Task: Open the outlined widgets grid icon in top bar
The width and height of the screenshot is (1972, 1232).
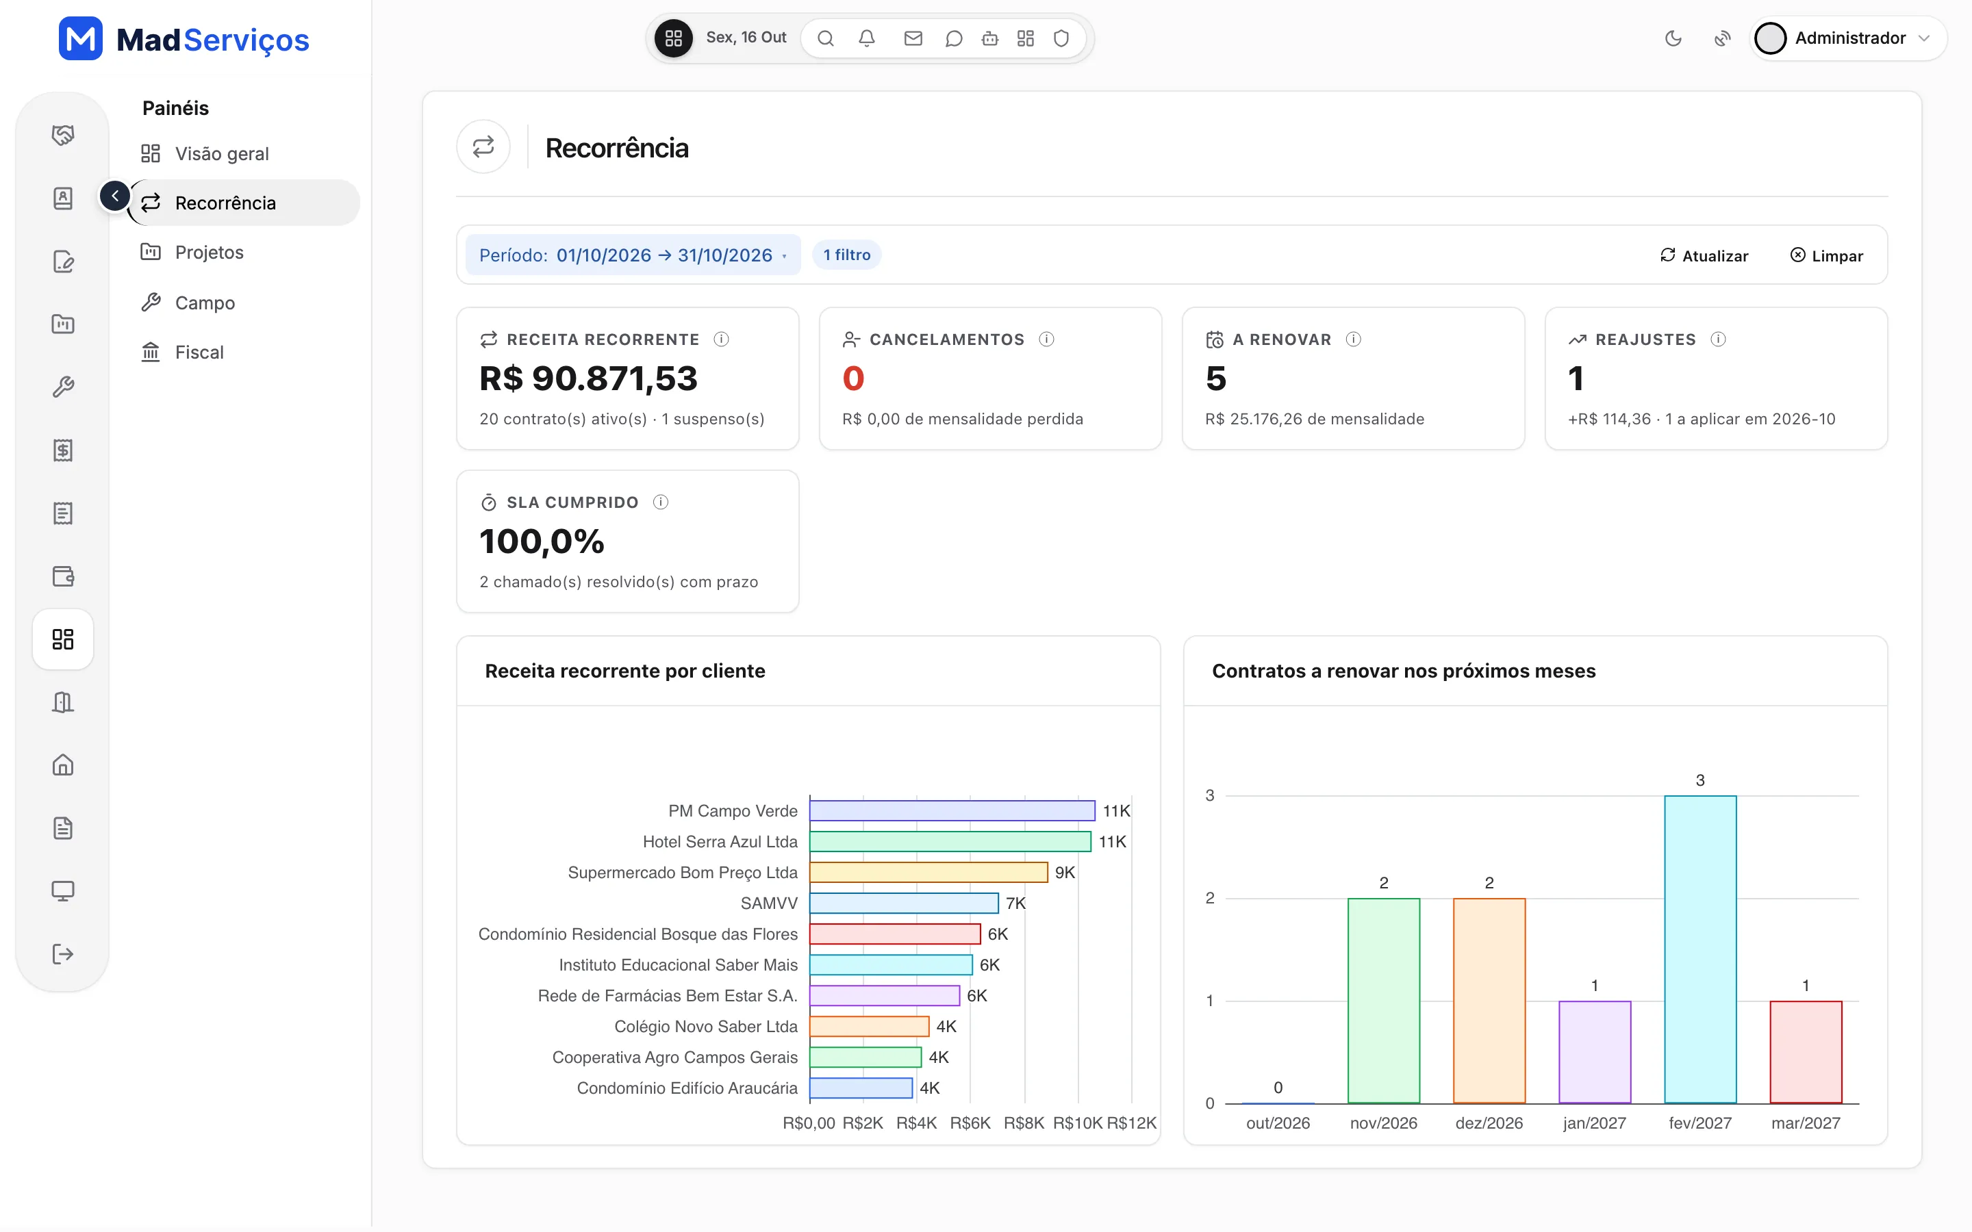Action: click(x=1026, y=38)
